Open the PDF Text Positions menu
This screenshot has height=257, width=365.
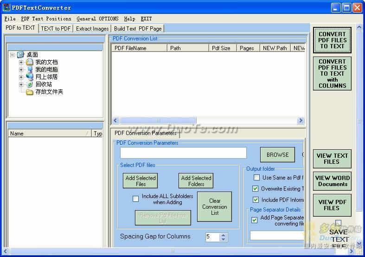click(x=46, y=19)
